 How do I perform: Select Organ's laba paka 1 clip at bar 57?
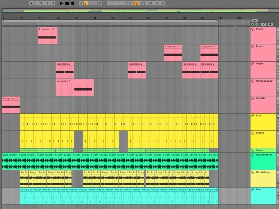click(x=137, y=70)
